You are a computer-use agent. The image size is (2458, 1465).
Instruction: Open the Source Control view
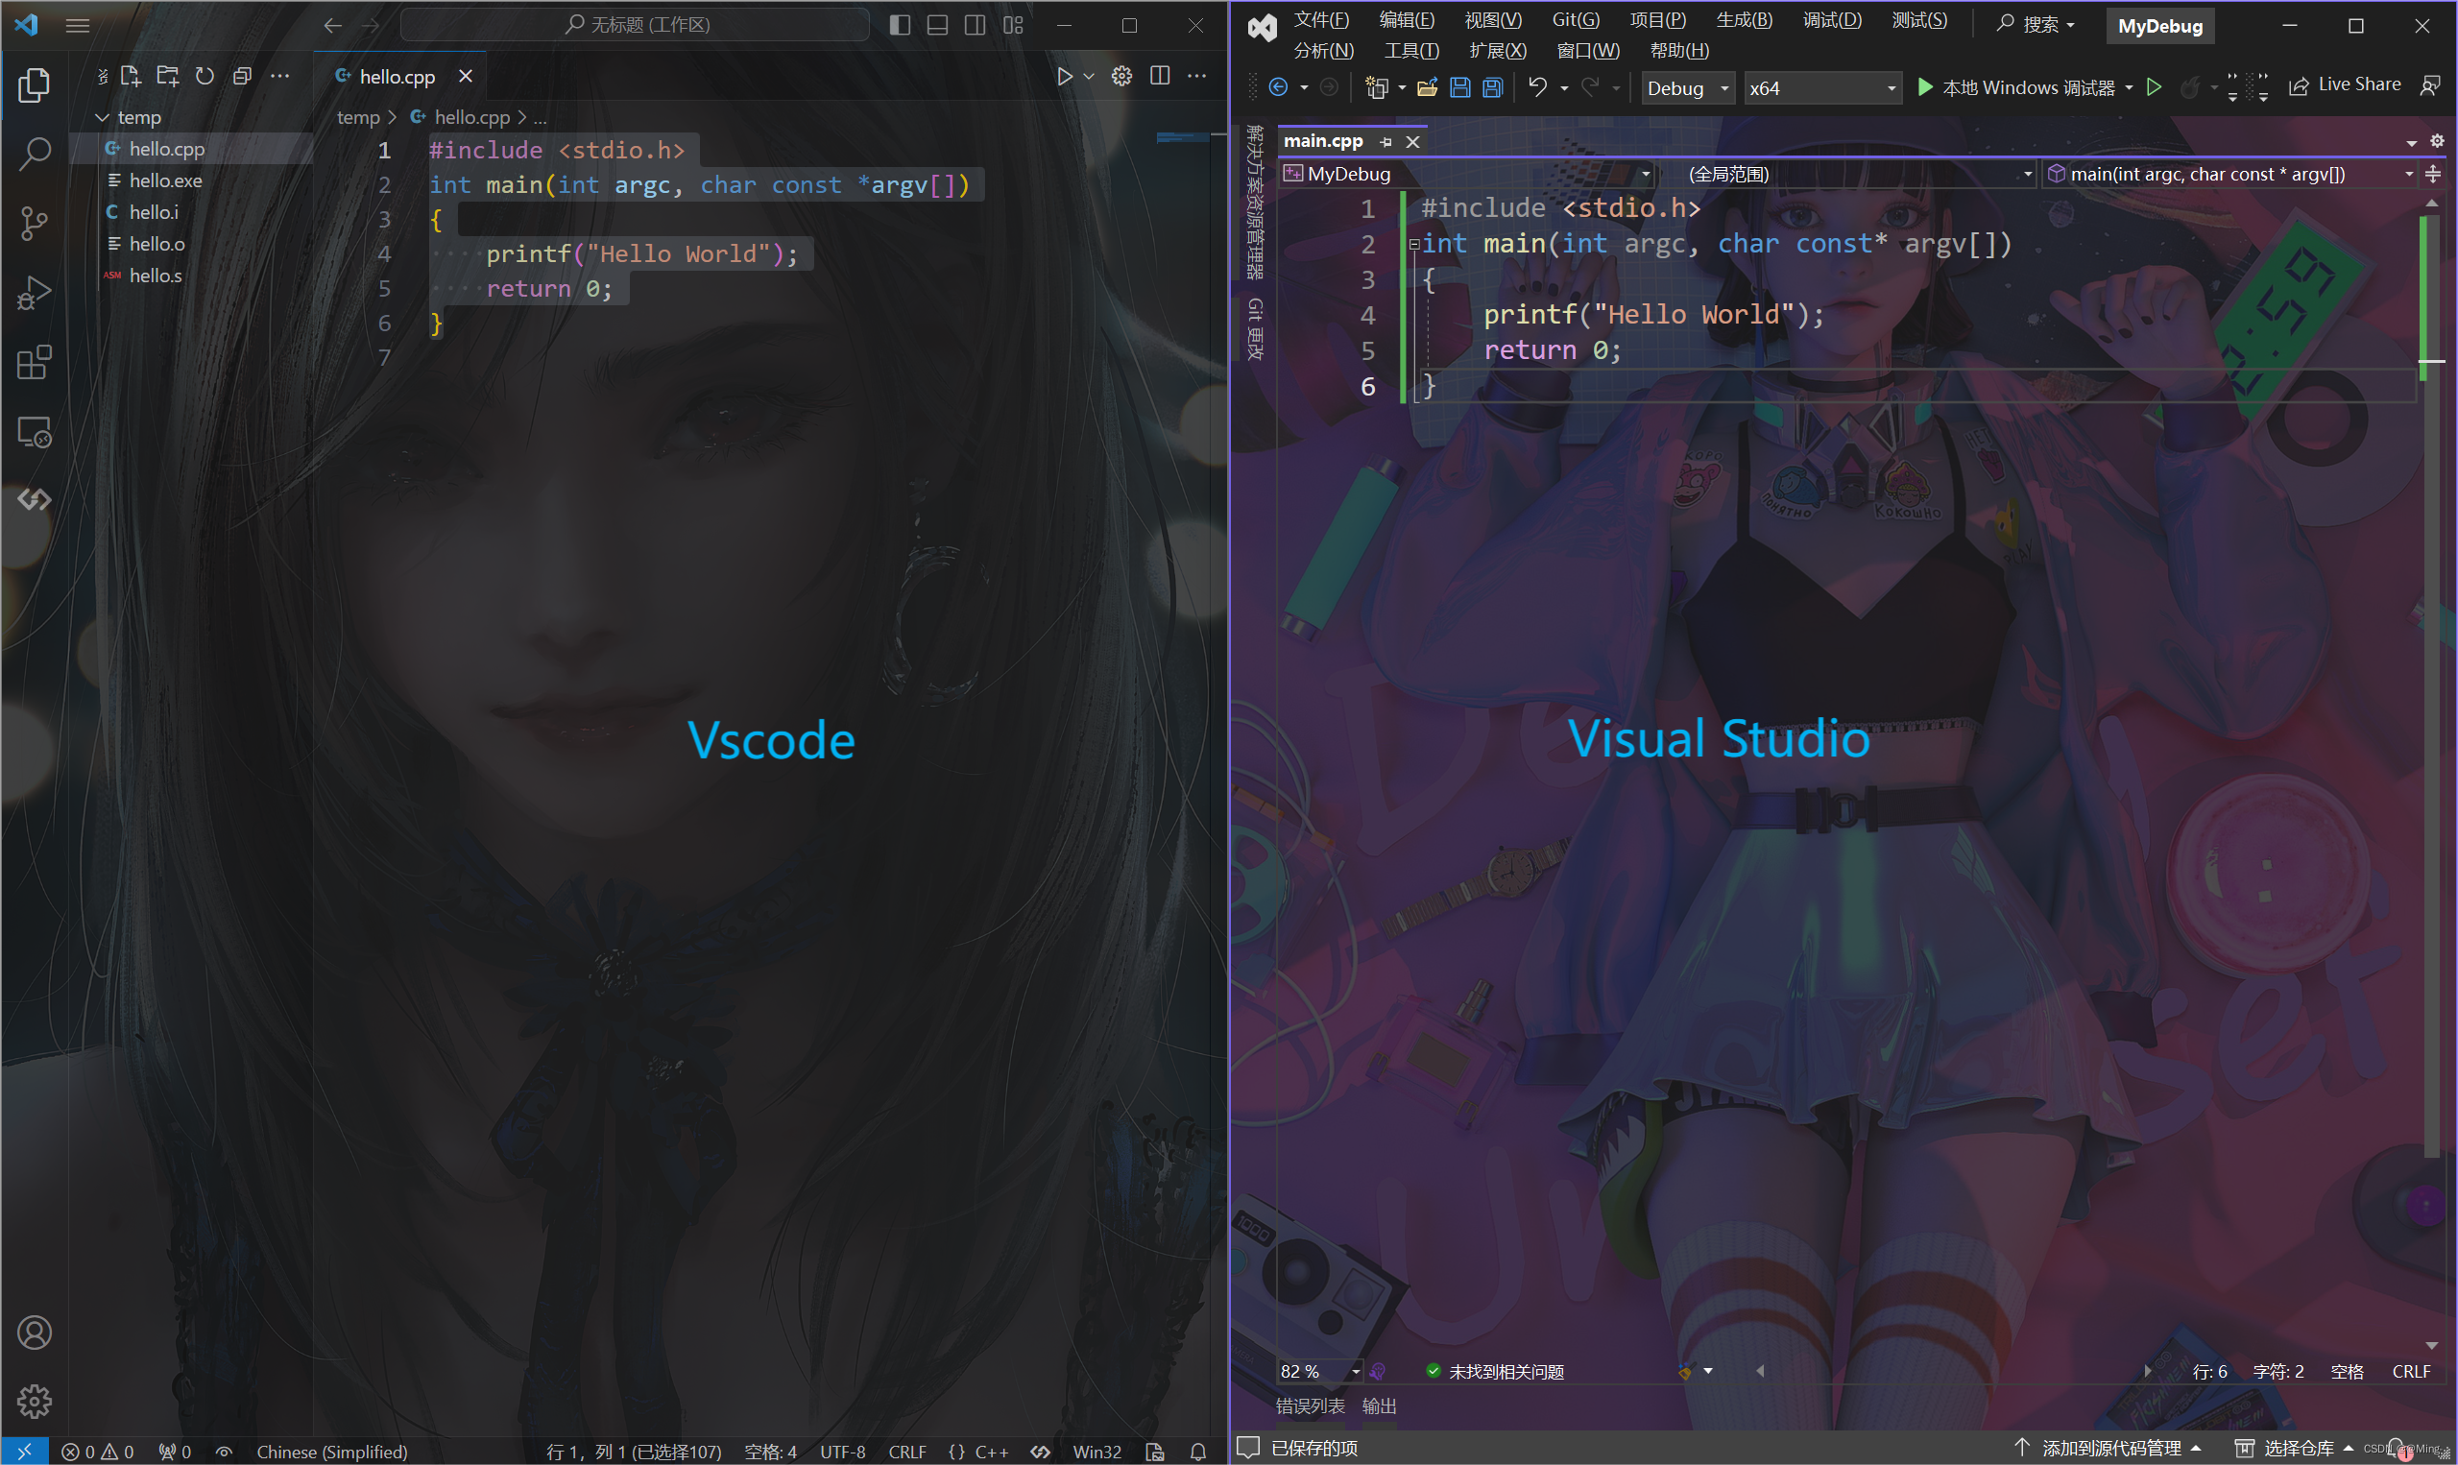pos(35,223)
